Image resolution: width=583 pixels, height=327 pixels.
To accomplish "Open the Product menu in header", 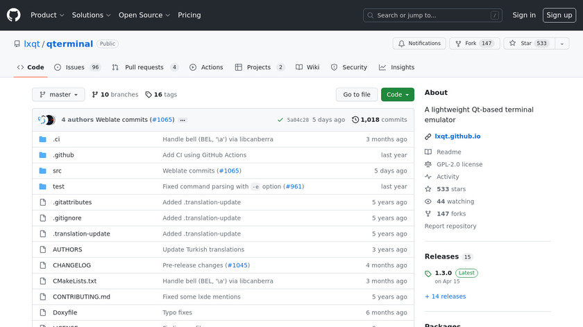I will (x=47, y=15).
